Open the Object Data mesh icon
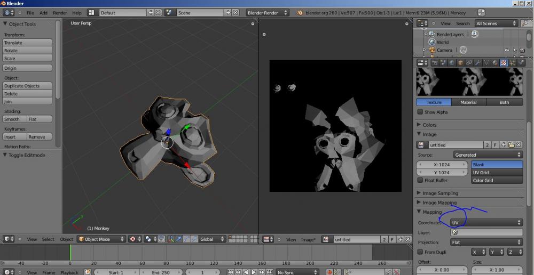534x275 pixels. click(486, 63)
